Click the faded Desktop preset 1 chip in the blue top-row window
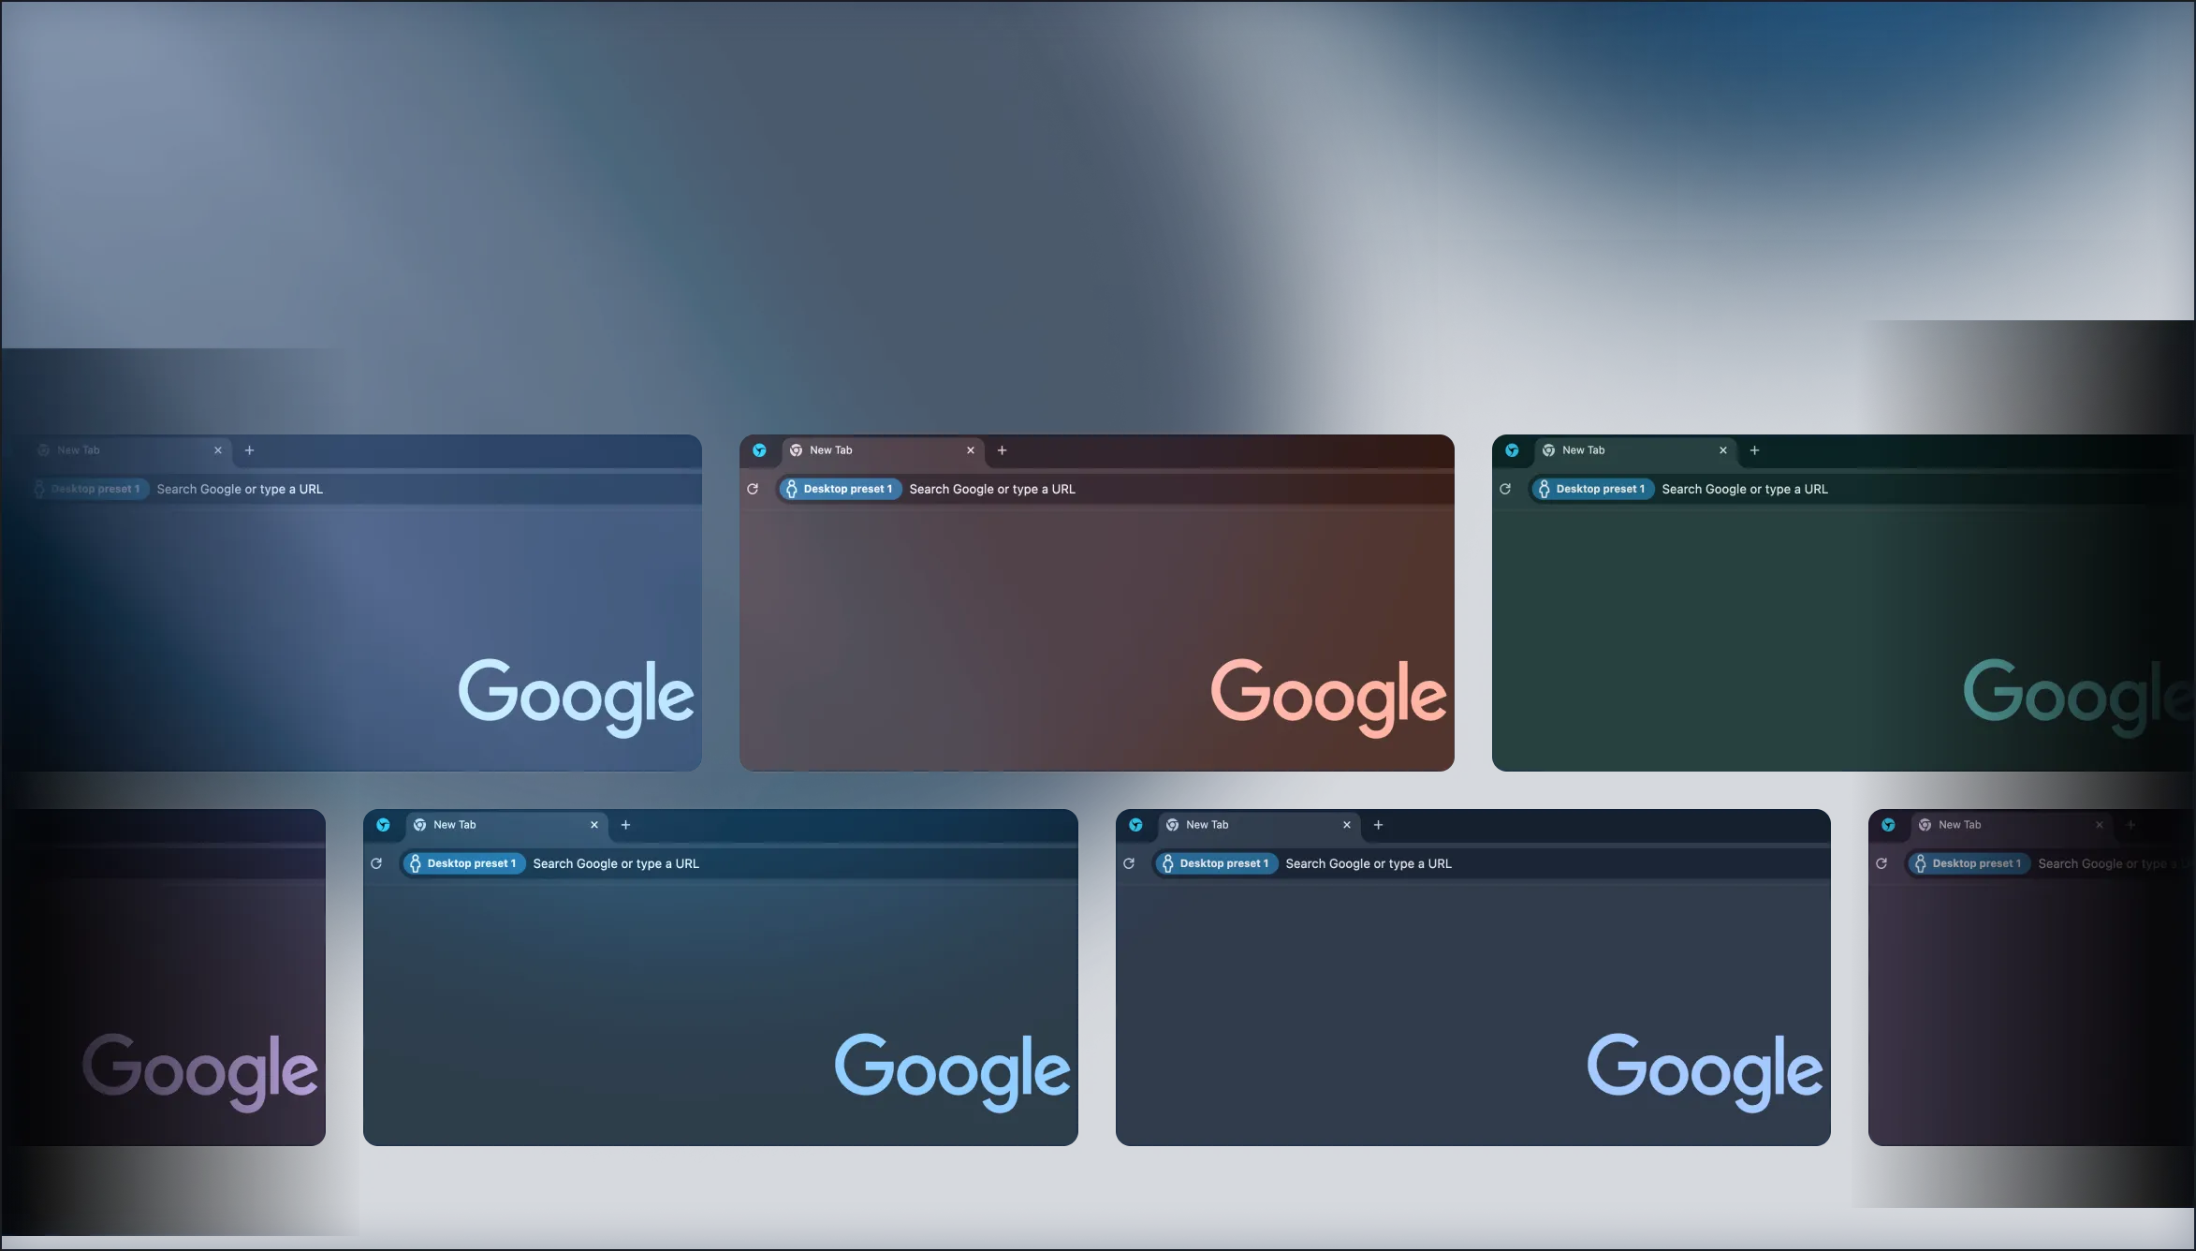Image resolution: width=2196 pixels, height=1251 pixels. point(89,489)
